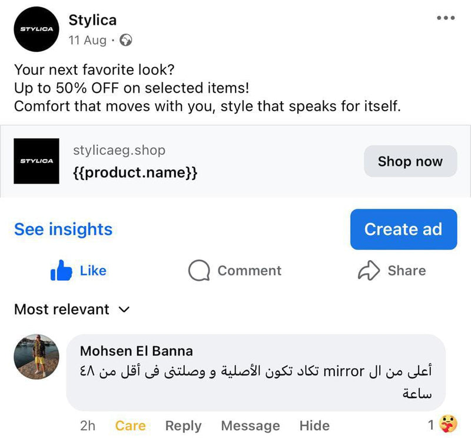This screenshot has height=438, width=471.
Task: Open Mohsen El Banna's profile picture
Action: point(37,358)
